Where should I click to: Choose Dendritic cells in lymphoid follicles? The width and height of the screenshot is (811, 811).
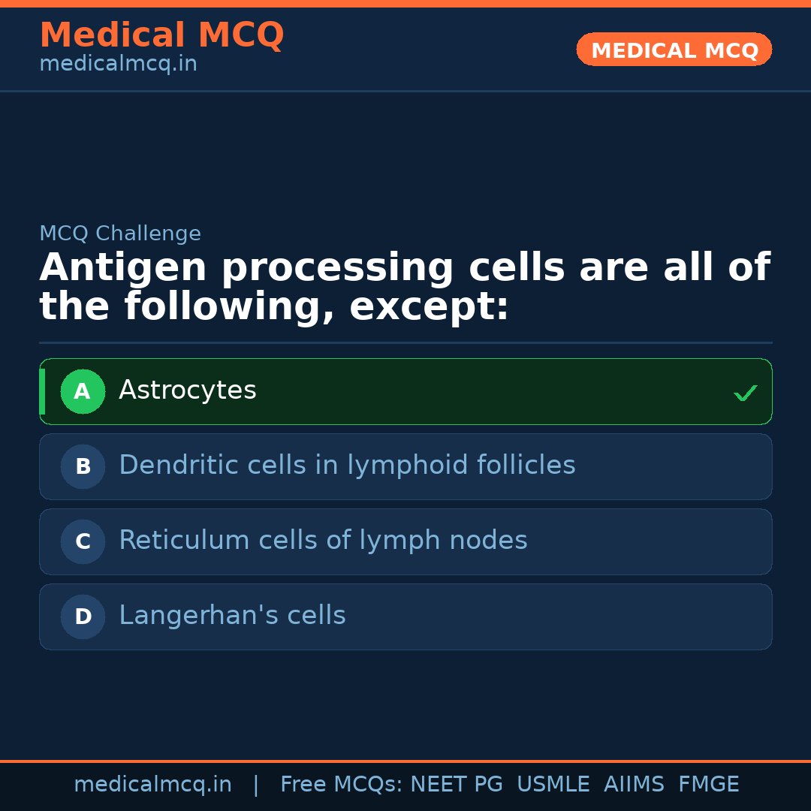click(347, 466)
